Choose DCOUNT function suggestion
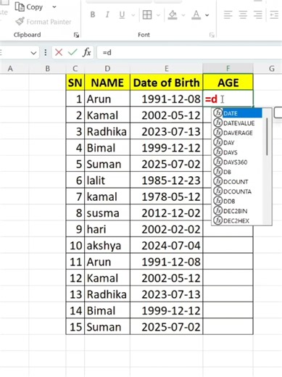 tap(237, 182)
